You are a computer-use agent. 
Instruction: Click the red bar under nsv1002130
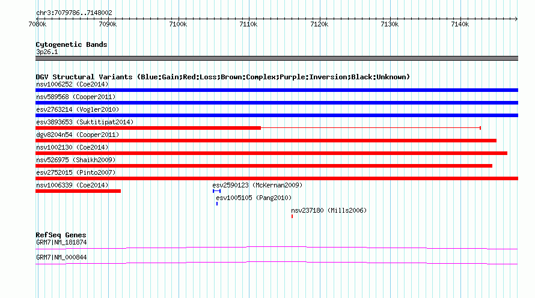[x=271, y=153]
